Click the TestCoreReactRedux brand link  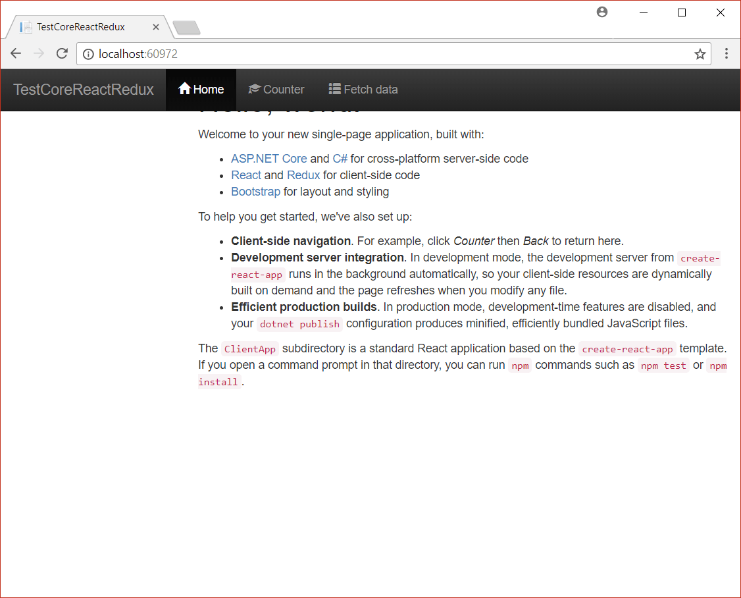pos(84,90)
